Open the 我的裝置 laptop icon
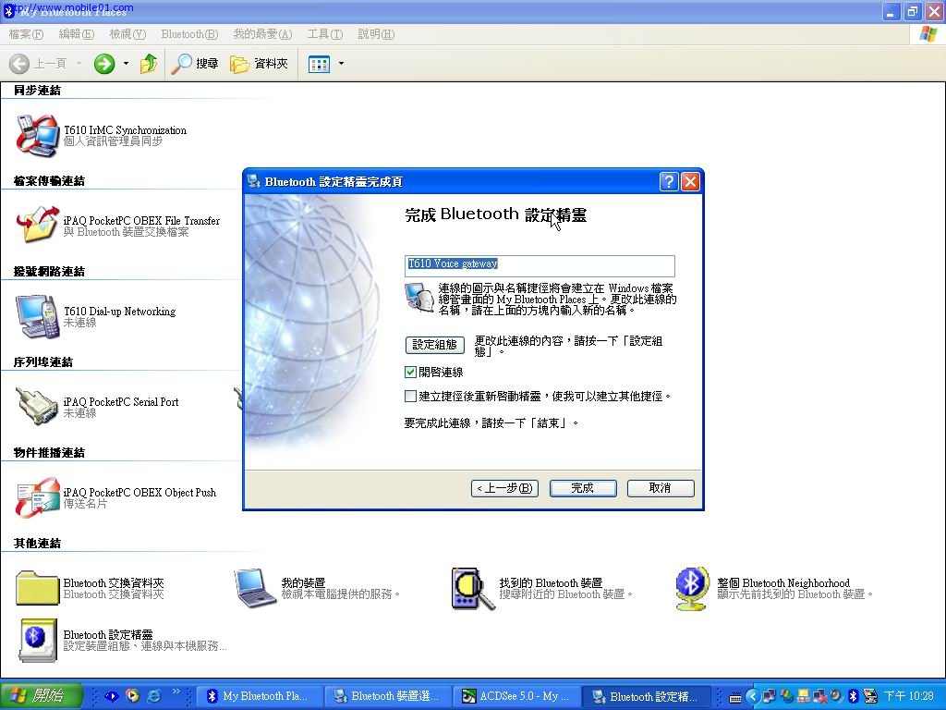 click(x=255, y=588)
